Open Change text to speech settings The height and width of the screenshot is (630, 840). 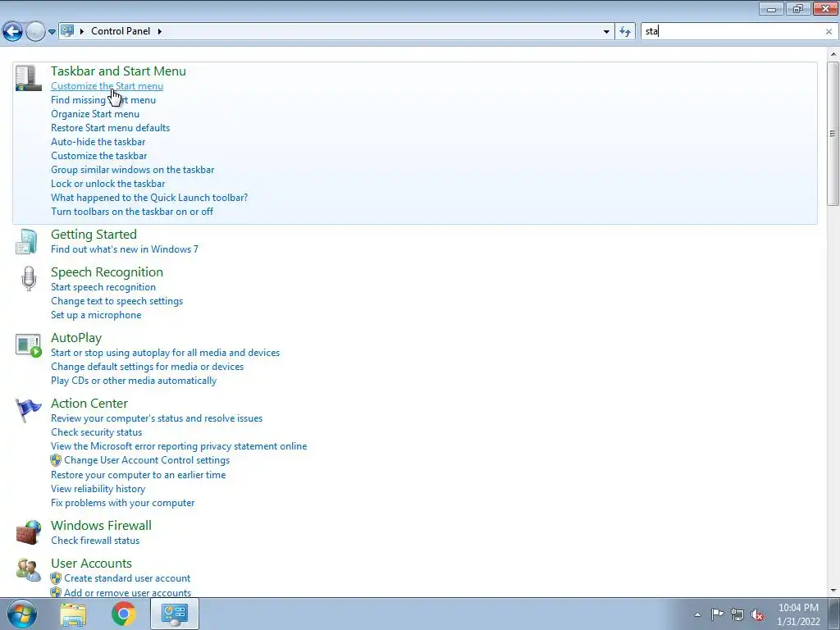click(116, 301)
